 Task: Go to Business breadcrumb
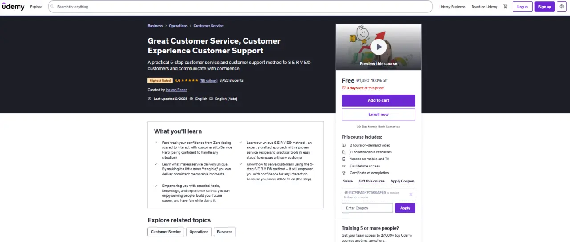click(155, 26)
